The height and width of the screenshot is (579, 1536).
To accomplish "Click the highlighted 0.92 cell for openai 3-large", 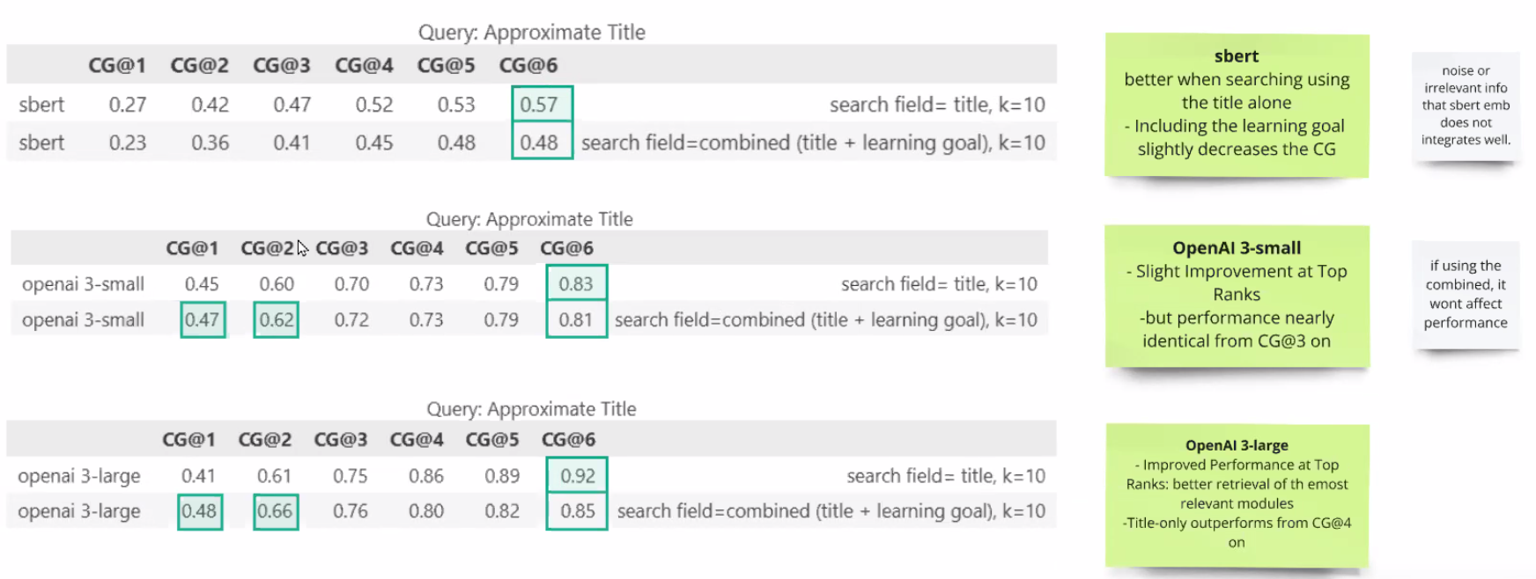I will (x=578, y=476).
